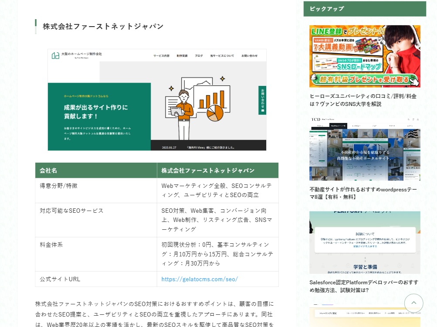
Task: Click the ピックアップ sidebar heading
Action: (365, 9)
